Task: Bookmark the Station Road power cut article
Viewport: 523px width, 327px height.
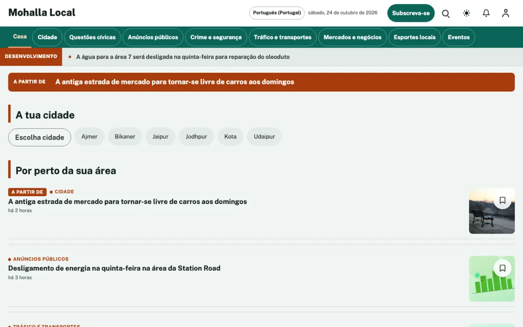Action: (x=503, y=268)
